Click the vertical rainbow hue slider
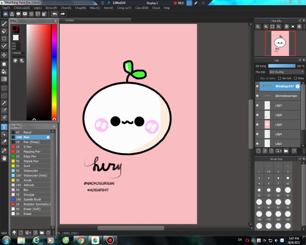This screenshot has width=306, height=245. tap(54, 72)
